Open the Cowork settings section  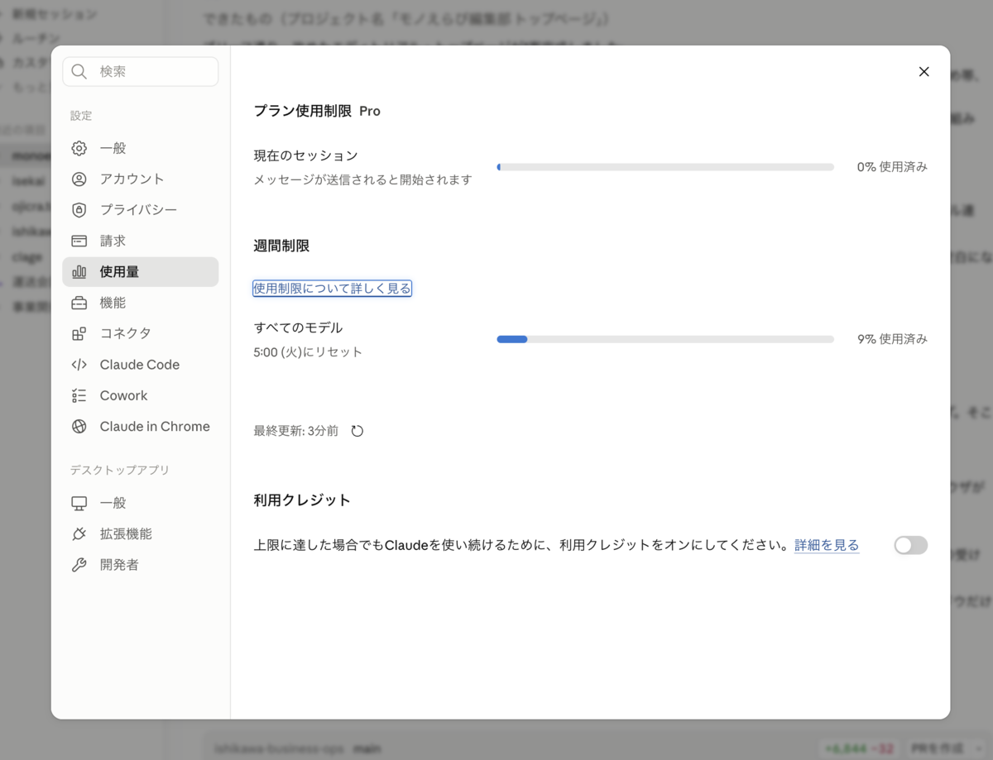[x=141, y=396]
